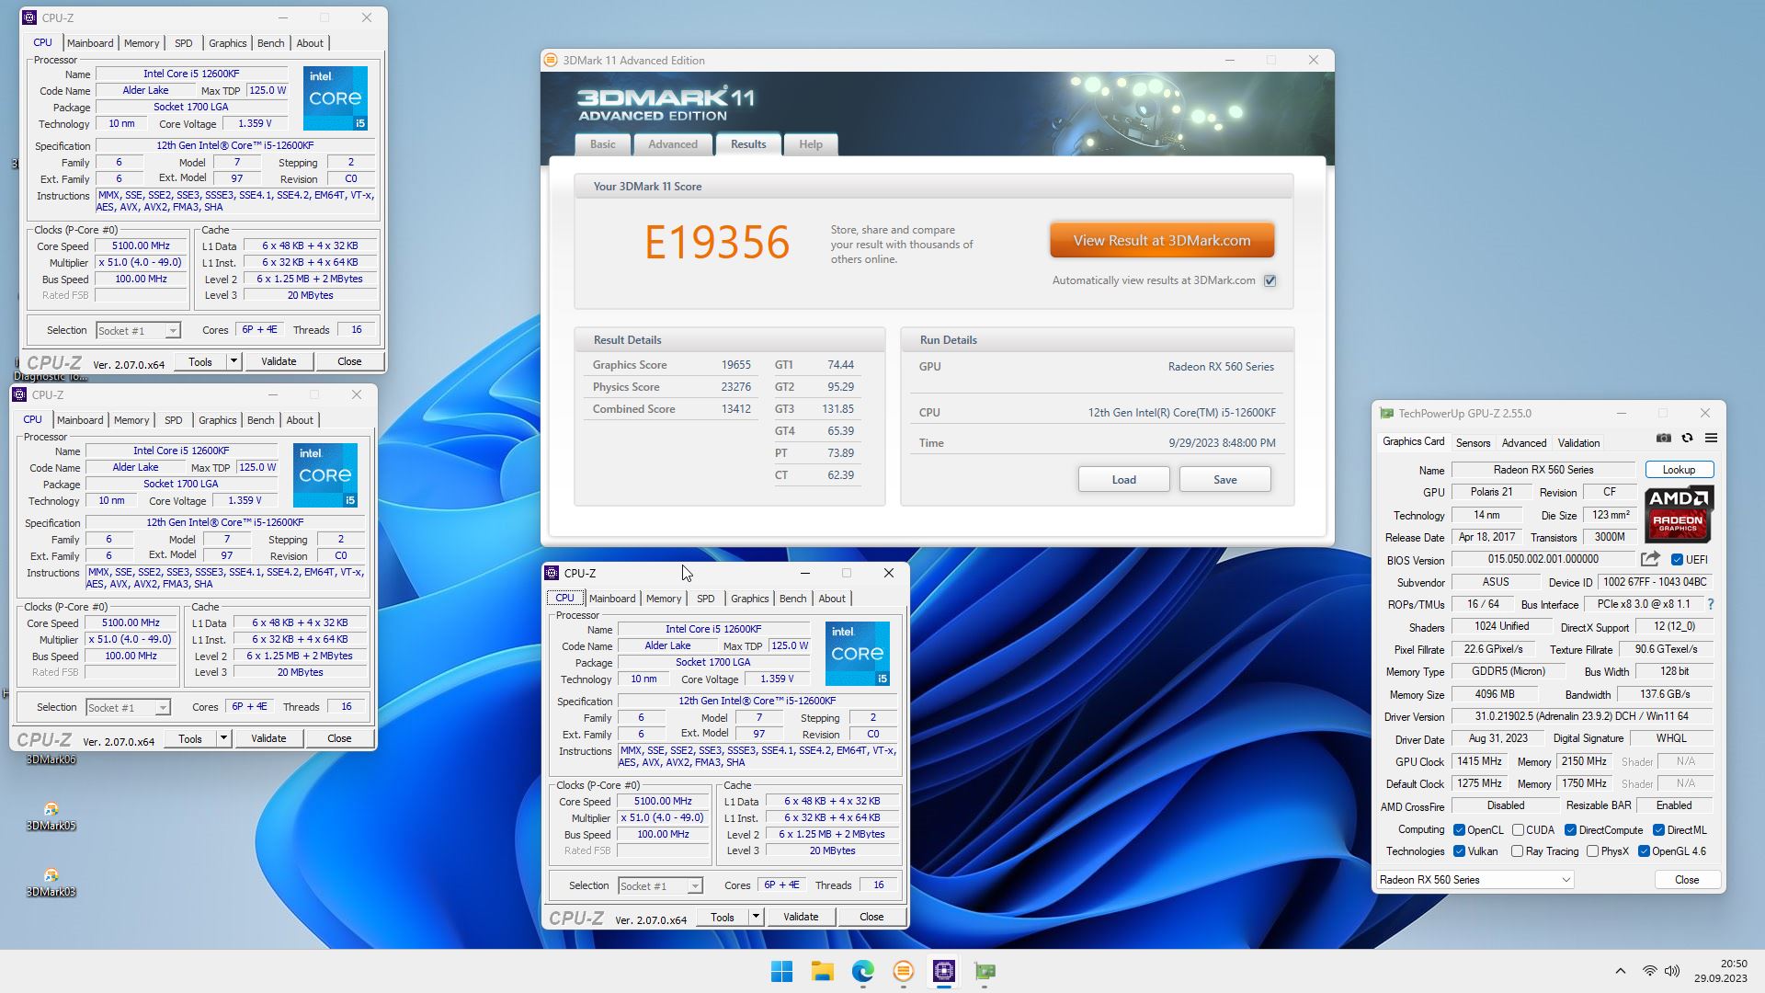Open the GPU-Z hamburger menu
This screenshot has width=1765, height=993.
point(1711,439)
